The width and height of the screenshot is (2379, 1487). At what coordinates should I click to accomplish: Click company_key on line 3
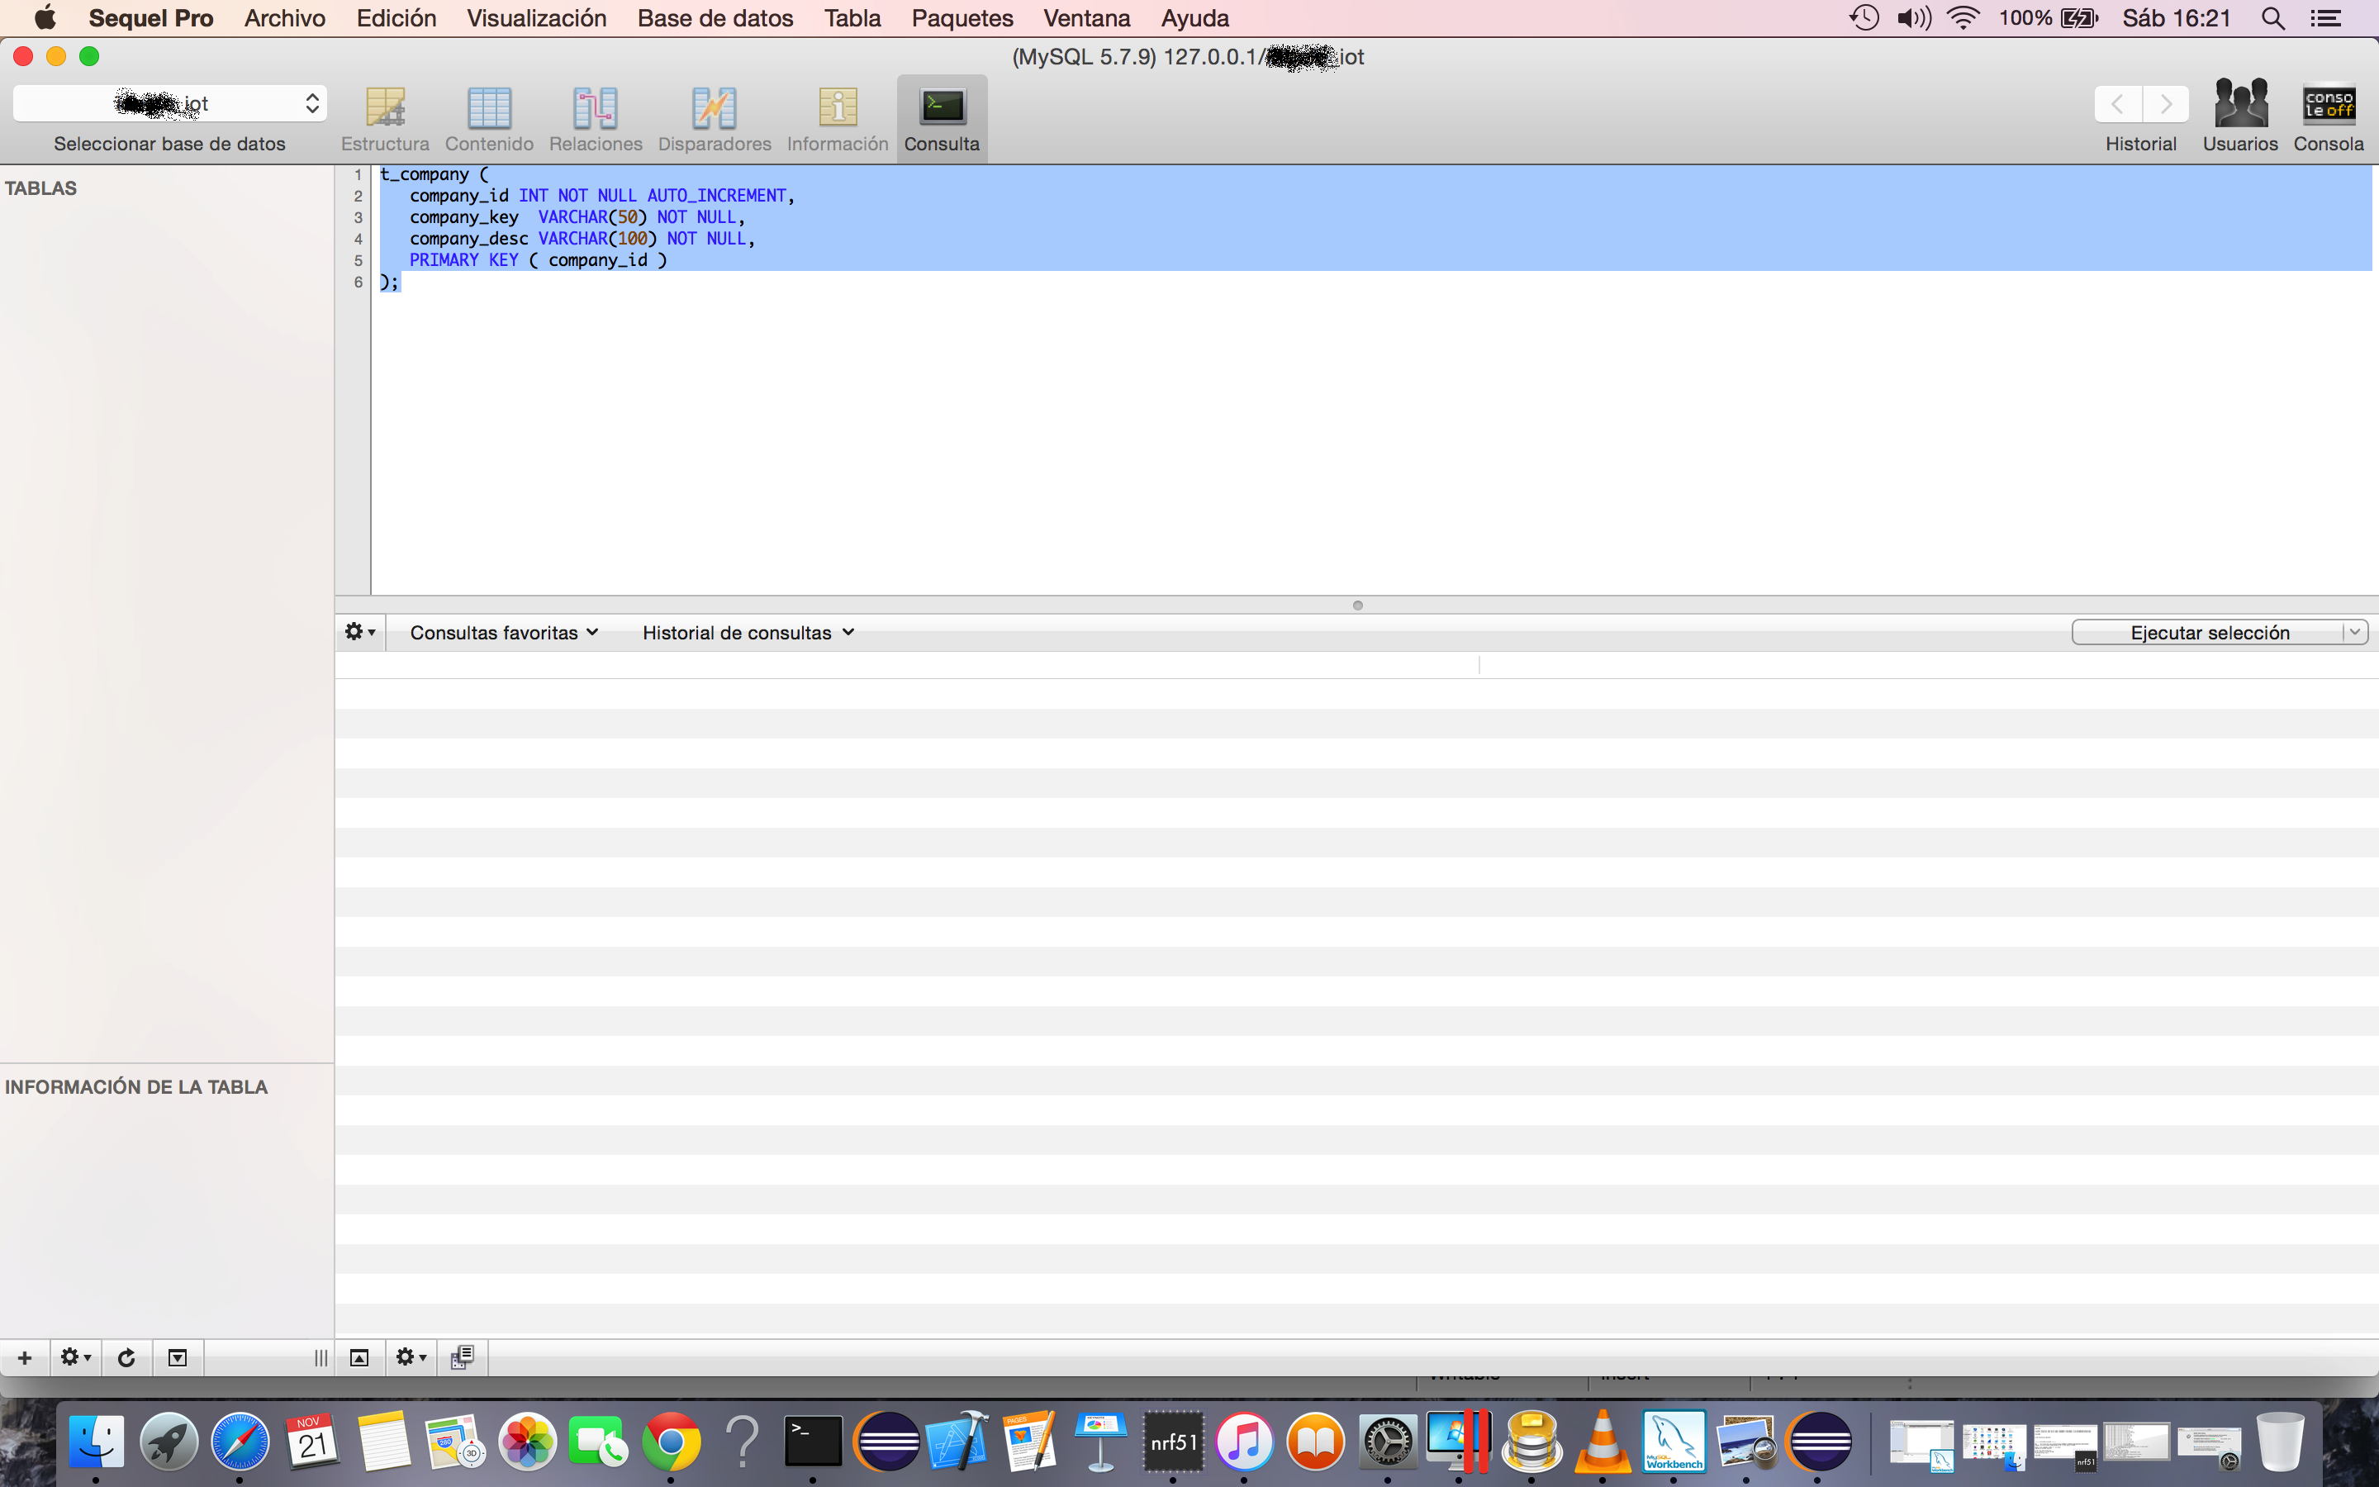pyautogui.click(x=463, y=217)
